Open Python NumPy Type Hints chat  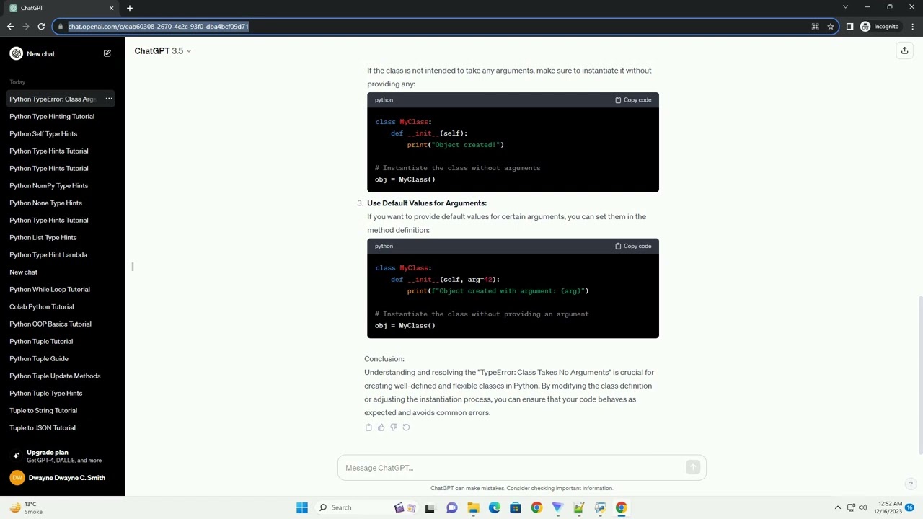pyautogui.click(x=49, y=185)
